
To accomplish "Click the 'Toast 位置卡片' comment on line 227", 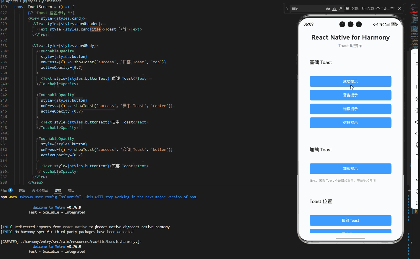I will pyautogui.click(x=51, y=13).
